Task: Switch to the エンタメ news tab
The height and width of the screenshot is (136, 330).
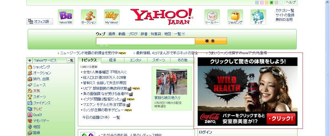Action: (135, 60)
